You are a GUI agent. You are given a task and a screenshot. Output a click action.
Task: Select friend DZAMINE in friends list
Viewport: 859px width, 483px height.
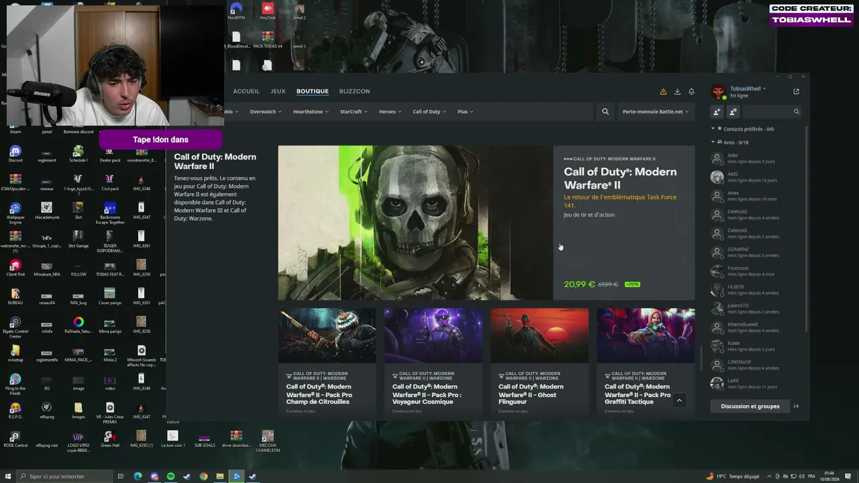(x=756, y=252)
